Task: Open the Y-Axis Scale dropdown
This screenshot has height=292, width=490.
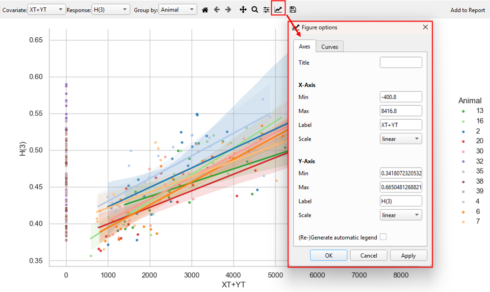Action: [x=401, y=215]
